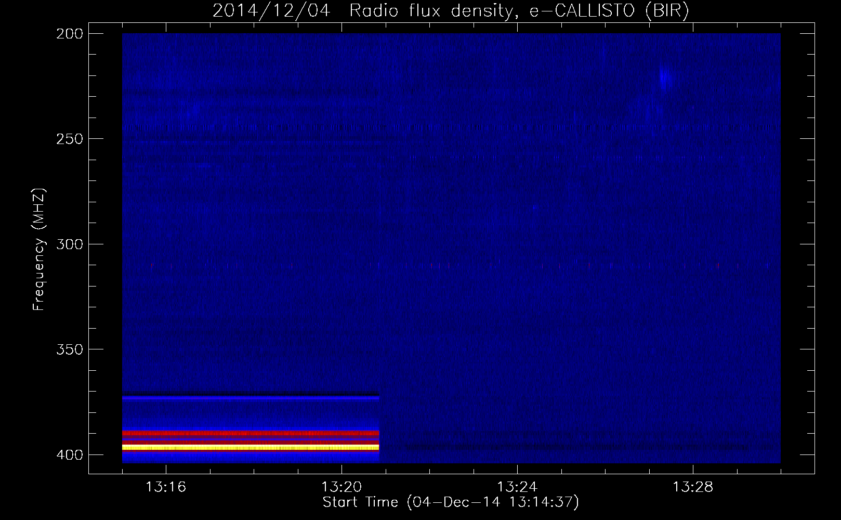Click the "Start Time (04-Dec-14 13:14:37)" label
This screenshot has width=841, height=520.
click(451, 502)
